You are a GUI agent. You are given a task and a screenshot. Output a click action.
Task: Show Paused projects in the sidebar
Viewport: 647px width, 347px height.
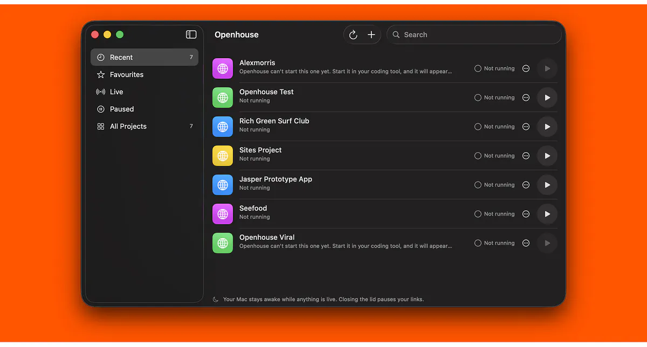pos(144,109)
